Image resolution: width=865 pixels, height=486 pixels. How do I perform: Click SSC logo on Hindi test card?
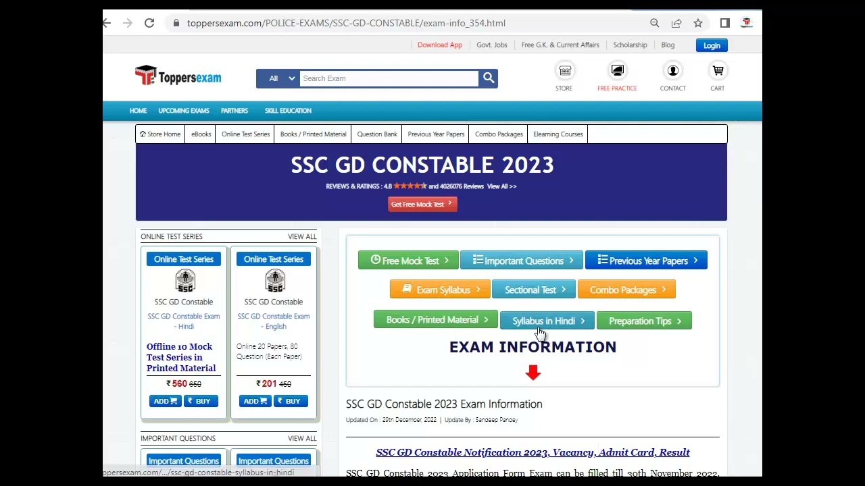click(x=184, y=281)
